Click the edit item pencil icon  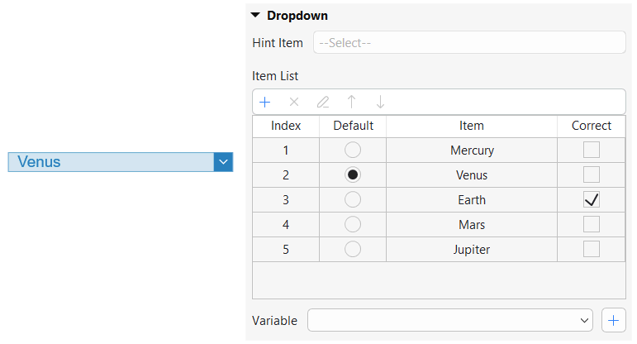click(x=322, y=103)
